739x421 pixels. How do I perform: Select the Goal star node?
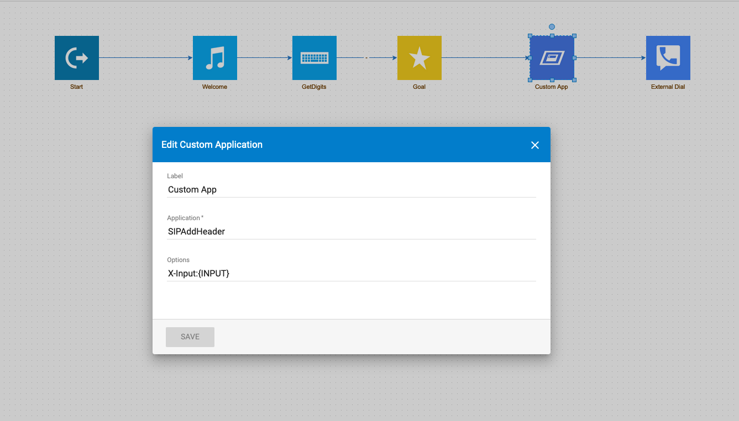[420, 58]
